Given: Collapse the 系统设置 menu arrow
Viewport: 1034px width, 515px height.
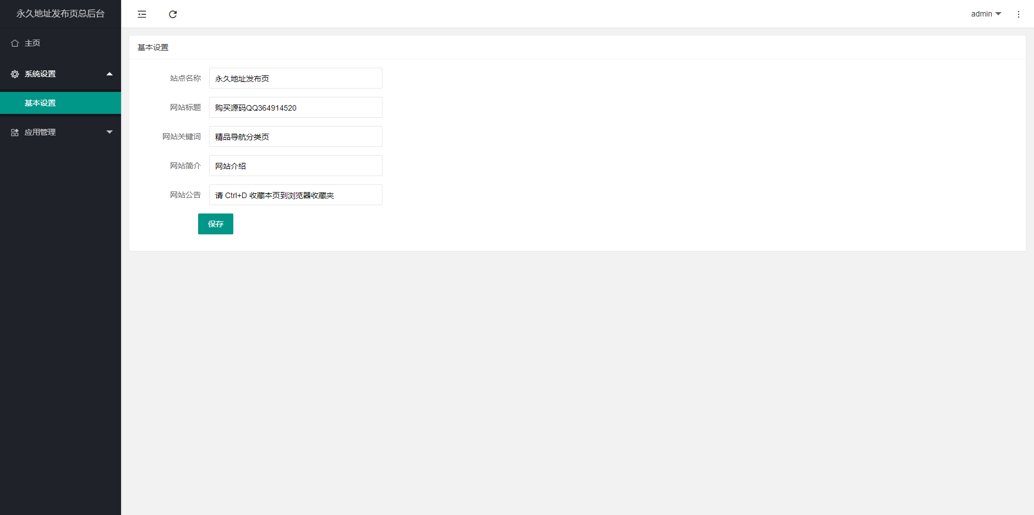Looking at the screenshot, I should (110, 74).
